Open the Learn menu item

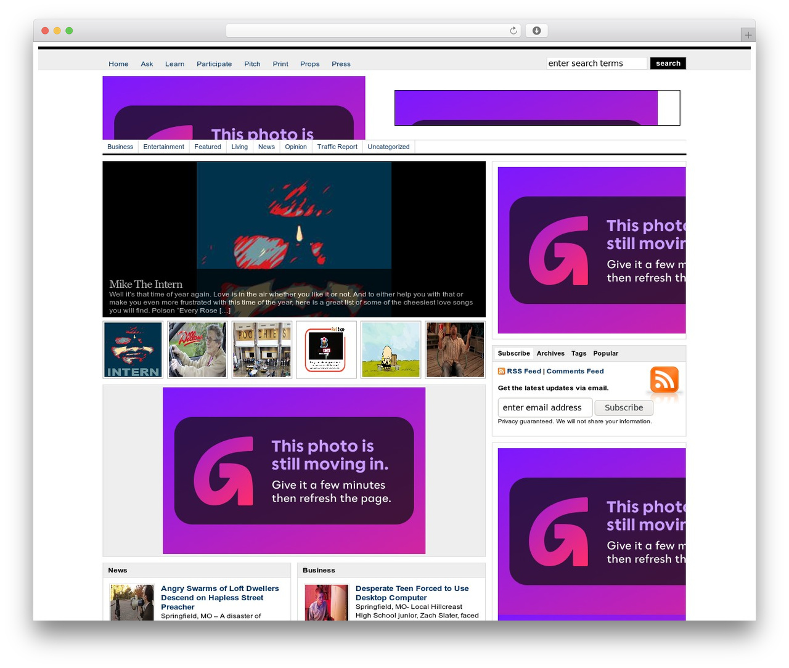pos(174,64)
